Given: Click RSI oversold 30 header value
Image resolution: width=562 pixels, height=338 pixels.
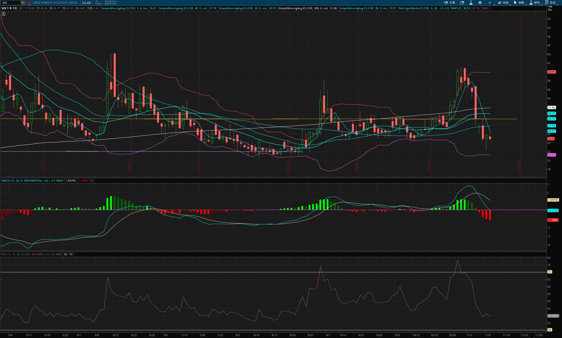Looking at the screenshot, I should [x=65, y=254].
